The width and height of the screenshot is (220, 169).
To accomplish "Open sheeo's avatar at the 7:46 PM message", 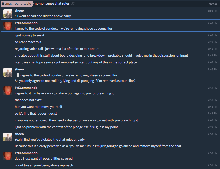I will [8, 72].
